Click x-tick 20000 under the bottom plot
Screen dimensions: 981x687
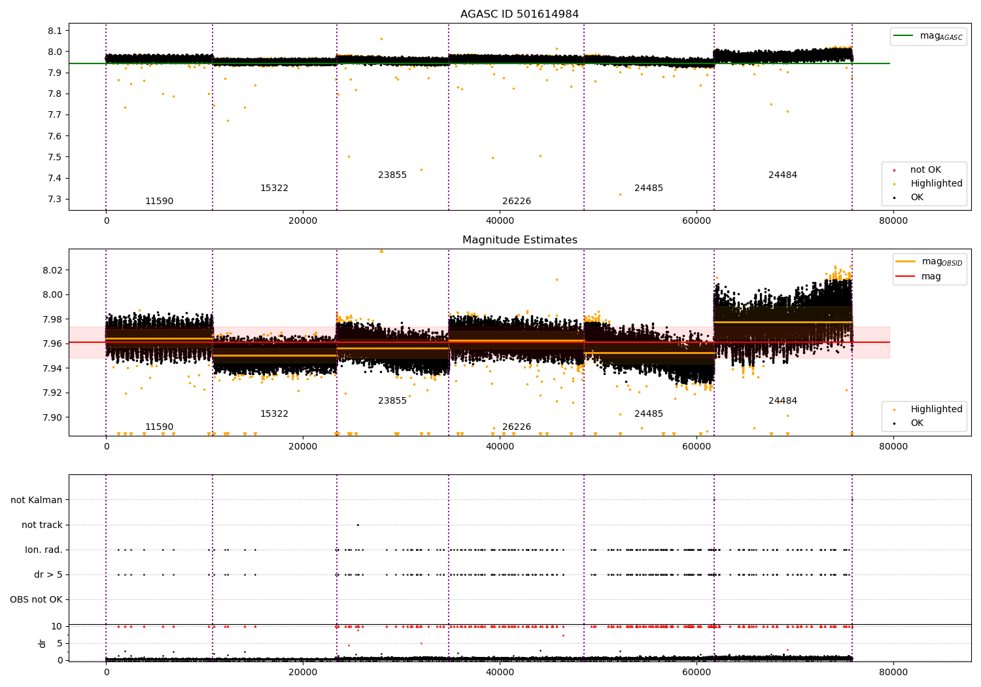303,671
